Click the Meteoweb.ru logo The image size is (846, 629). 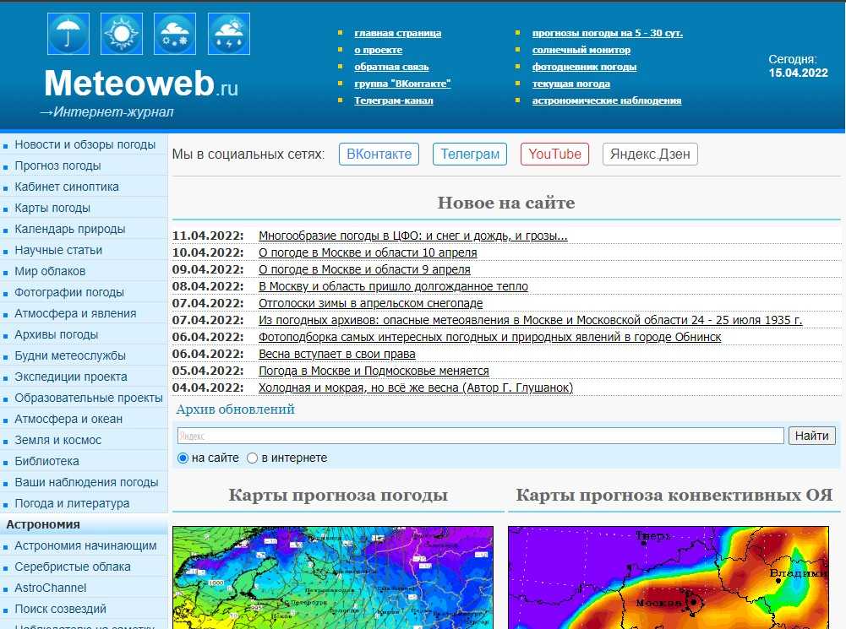coord(140,84)
